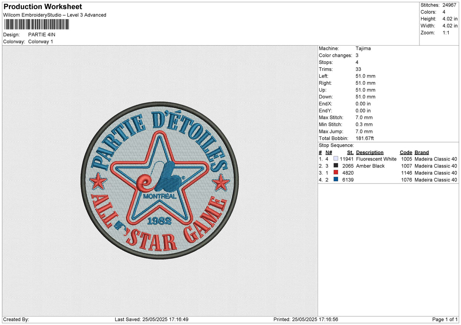Click "Page 1 of 1" in footer

[x=445, y=319]
